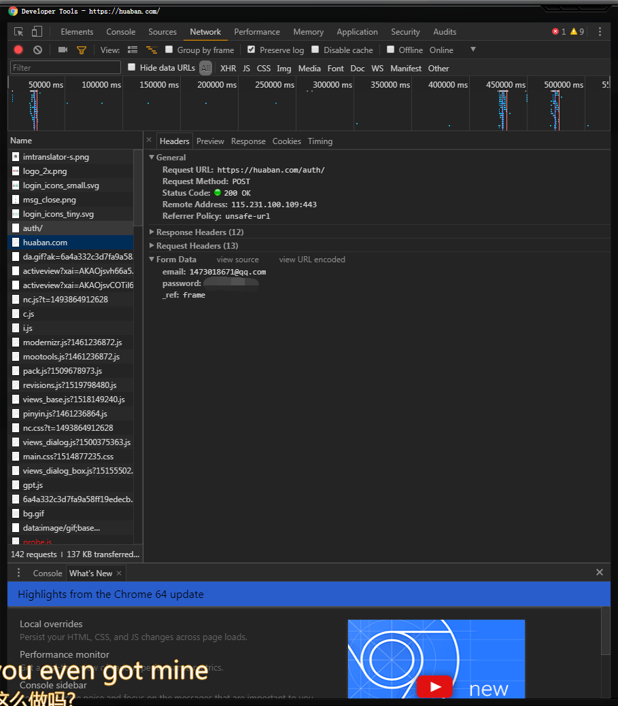Open the Timing tab of request
The width and height of the screenshot is (618, 706).
click(320, 141)
